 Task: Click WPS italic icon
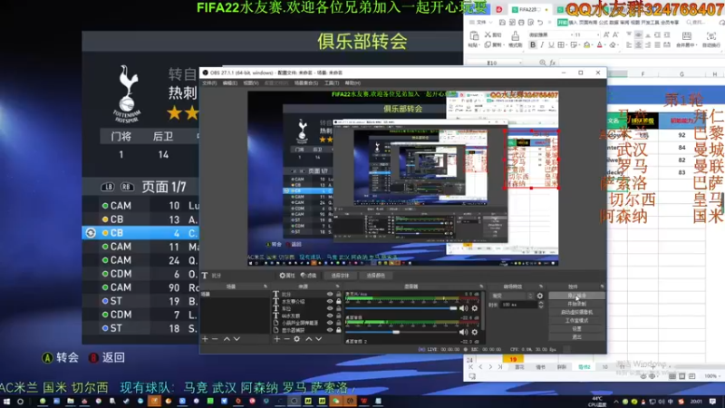[x=542, y=44]
